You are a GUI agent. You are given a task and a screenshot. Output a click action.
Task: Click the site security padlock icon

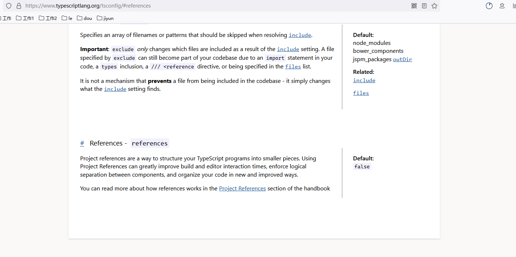pos(19,6)
